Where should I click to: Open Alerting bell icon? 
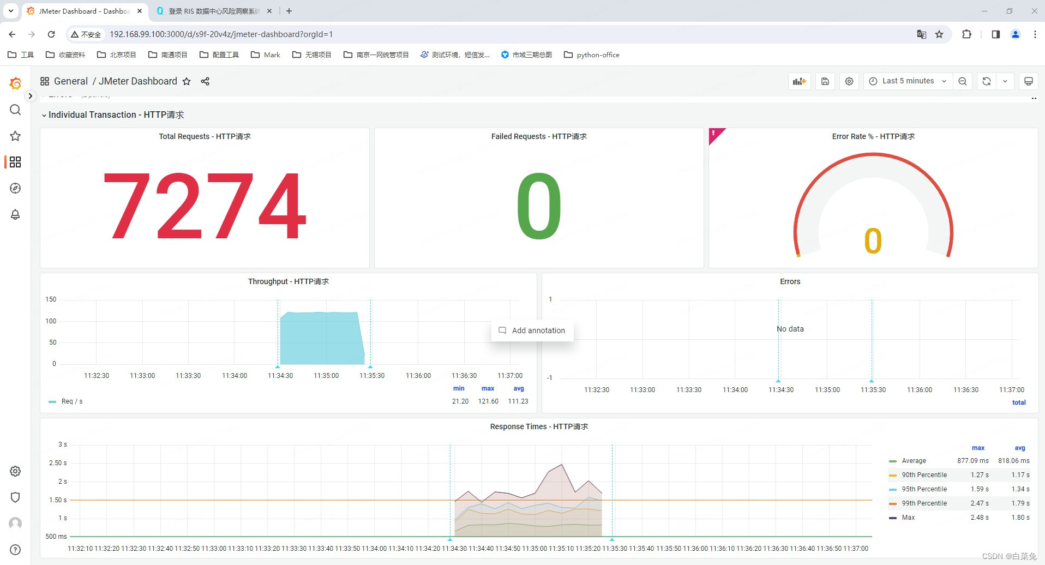tap(15, 214)
